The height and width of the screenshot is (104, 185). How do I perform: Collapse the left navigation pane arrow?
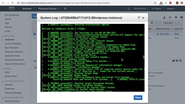pos(29,18)
